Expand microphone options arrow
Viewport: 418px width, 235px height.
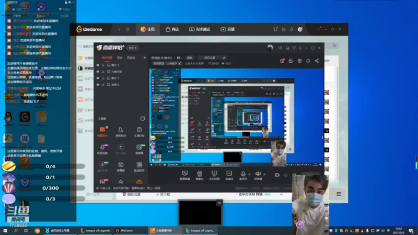249,174
